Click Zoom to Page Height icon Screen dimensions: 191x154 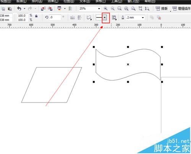(x=147, y=8)
